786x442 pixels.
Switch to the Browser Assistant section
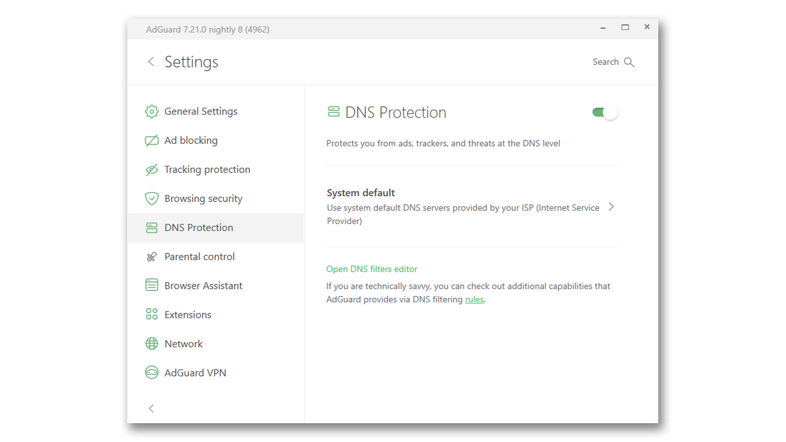click(203, 285)
